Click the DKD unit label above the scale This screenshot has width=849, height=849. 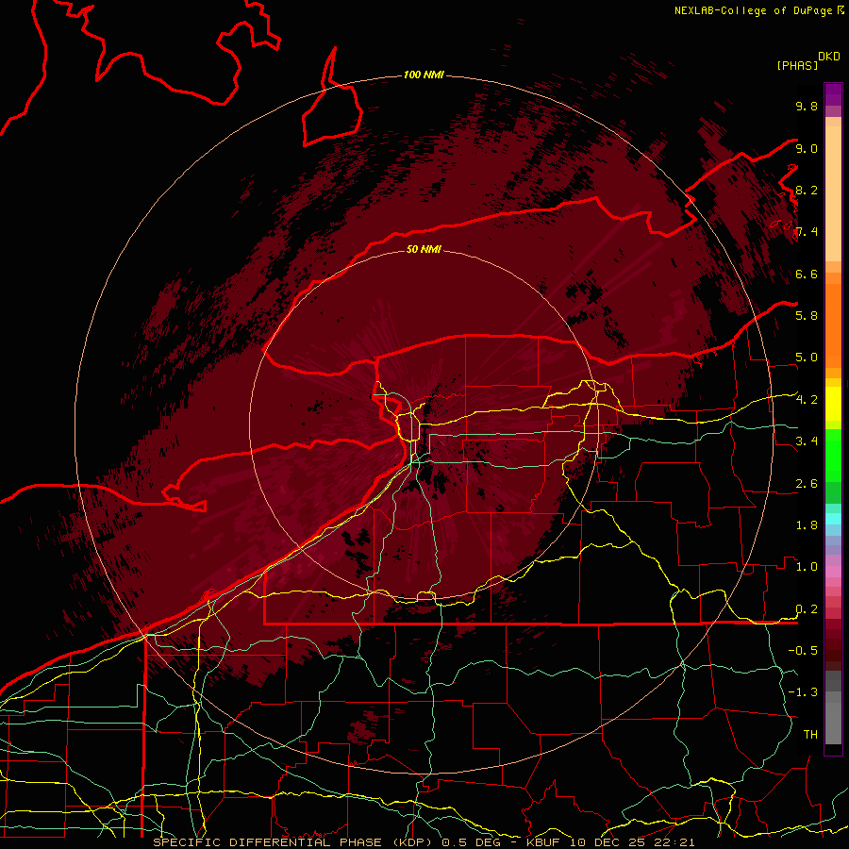pos(829,57)
